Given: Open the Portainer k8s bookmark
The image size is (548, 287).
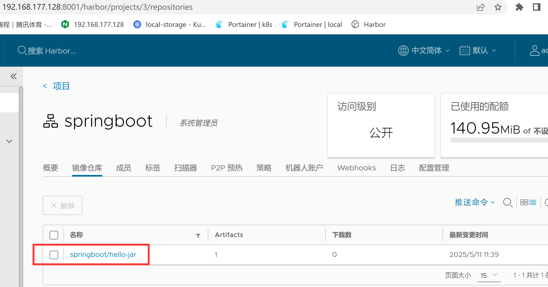Looking at the screenshot, I should coord(244,24).
